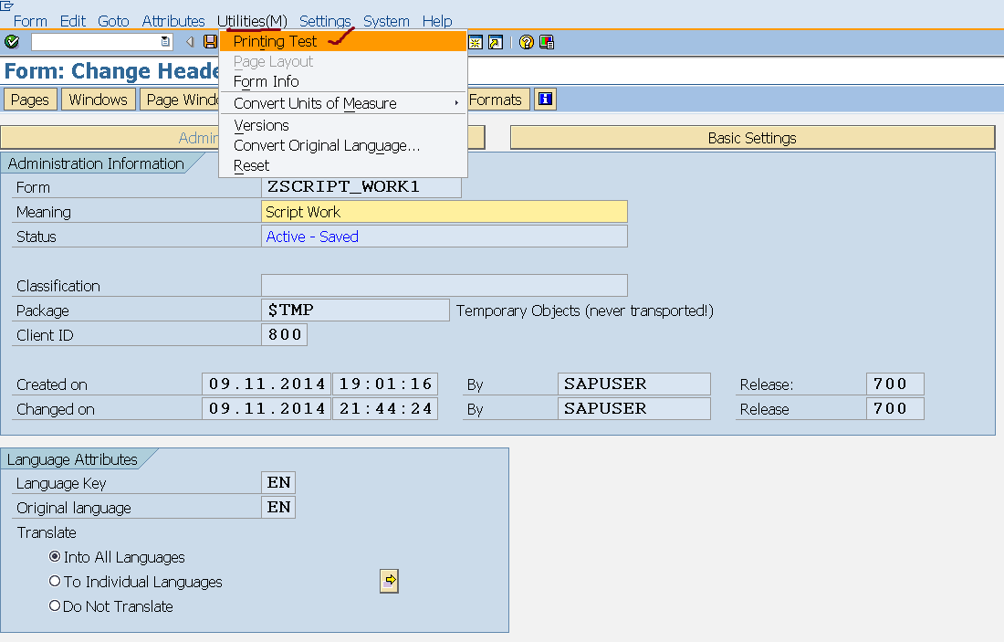Click the Customize Local Layout monitor icon
This screenshot has width=1004, height=642.
pyautogui.click(x=546, y=42)
